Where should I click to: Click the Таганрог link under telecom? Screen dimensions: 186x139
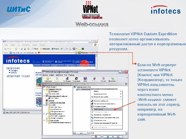tap(14, 71)
